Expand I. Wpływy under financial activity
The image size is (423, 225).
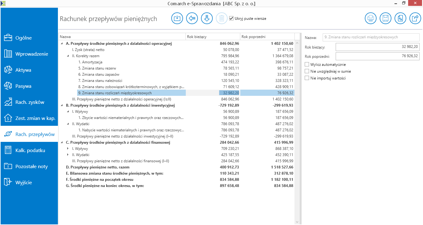[68, 149]
